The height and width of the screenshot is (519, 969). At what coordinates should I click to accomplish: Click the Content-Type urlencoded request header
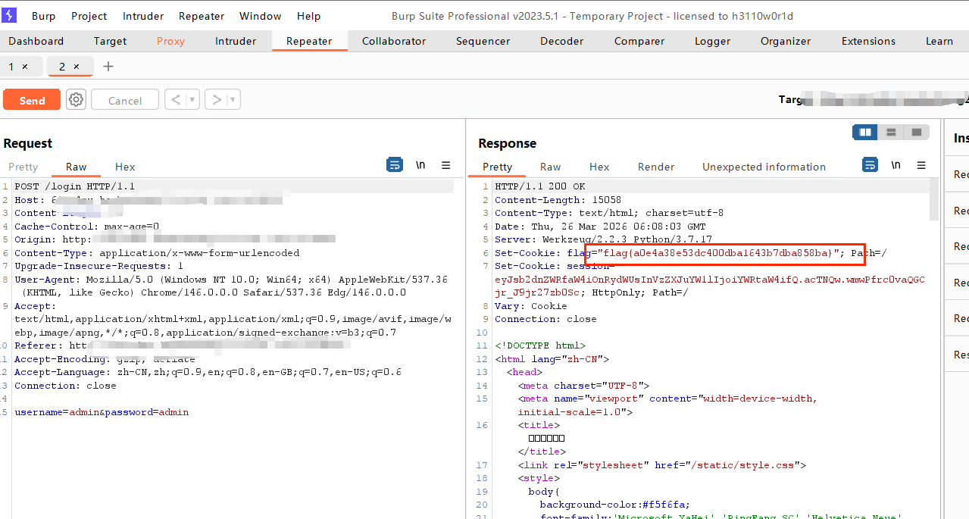point(157,253)
